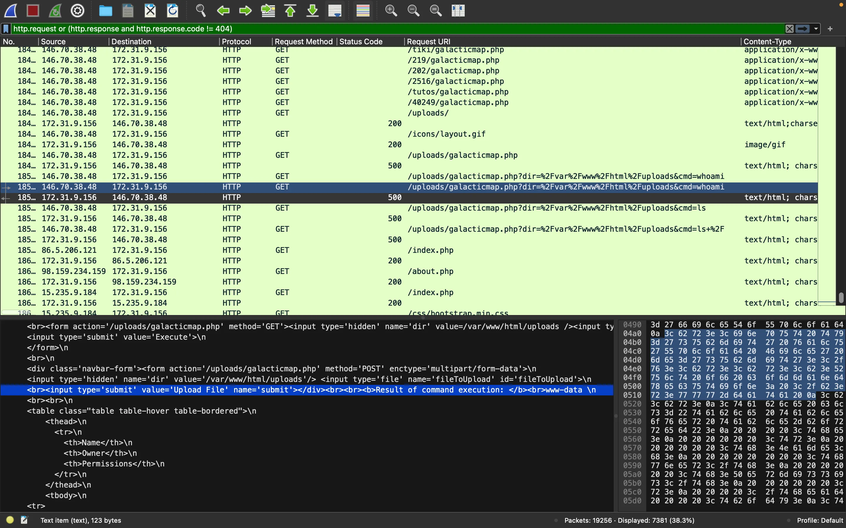Start capturing packets with the shark fin icon
Screen dimensions: 846x528
point(11,11)
